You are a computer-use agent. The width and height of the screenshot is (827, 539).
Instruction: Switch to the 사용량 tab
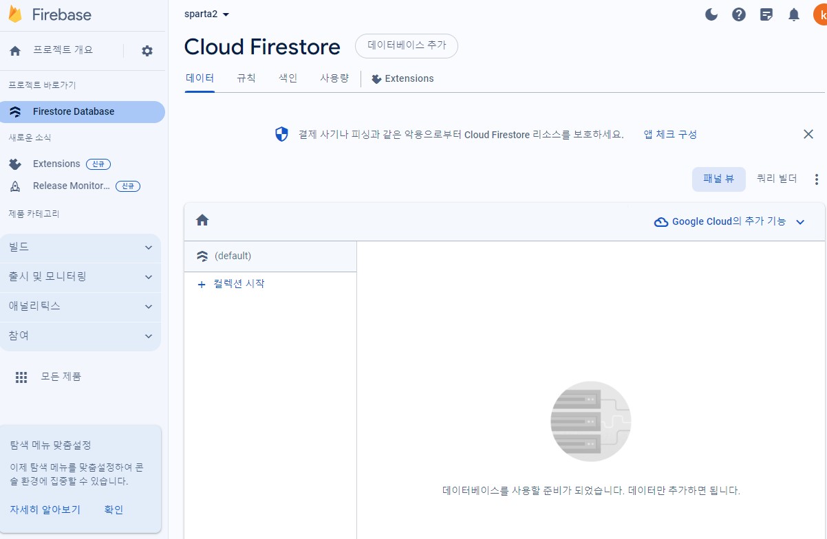[x=334, y=78]
